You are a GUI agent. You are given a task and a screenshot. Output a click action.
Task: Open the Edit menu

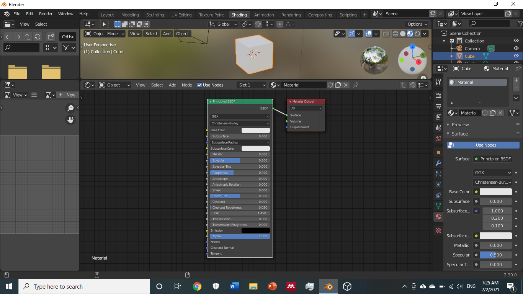click(29, 14)
